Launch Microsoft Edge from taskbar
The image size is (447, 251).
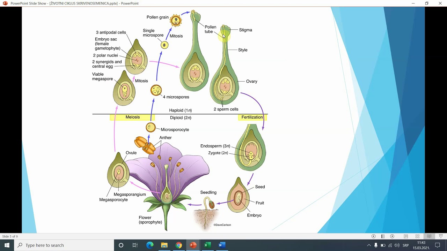(x=150, y=245)
